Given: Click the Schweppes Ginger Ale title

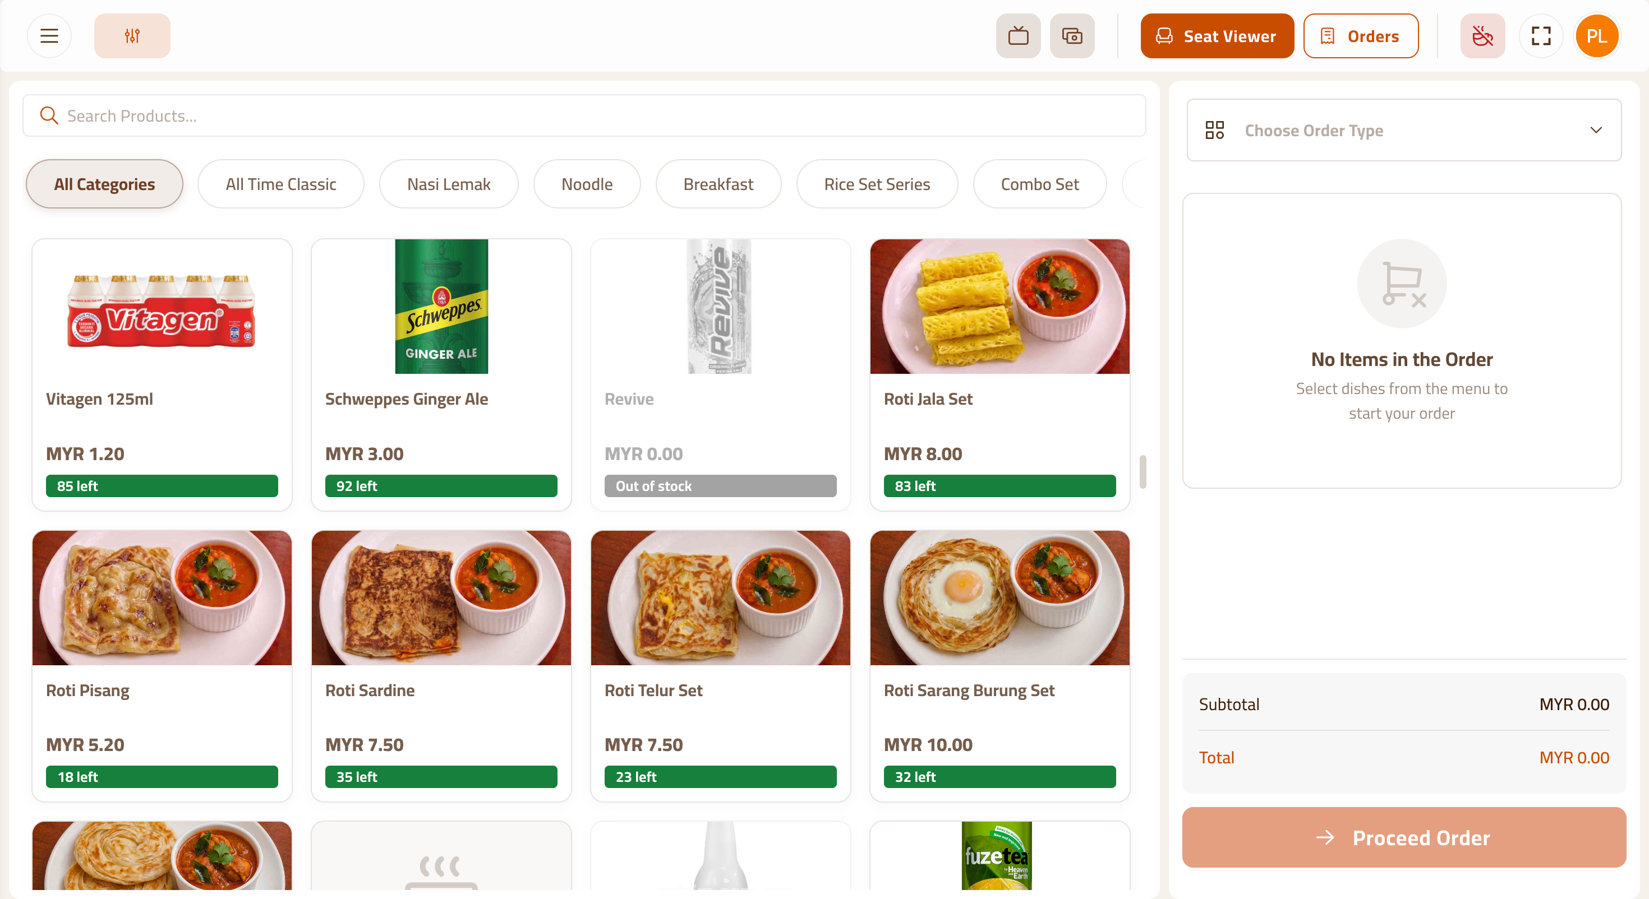Looking at the screenshot, I should tap(407, 399).
